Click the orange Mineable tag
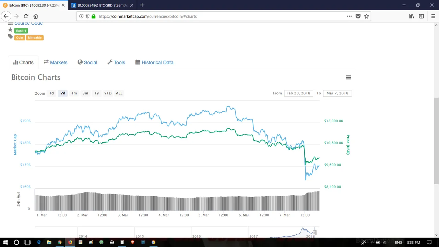 pyautogui.click(x=35, y=37)
